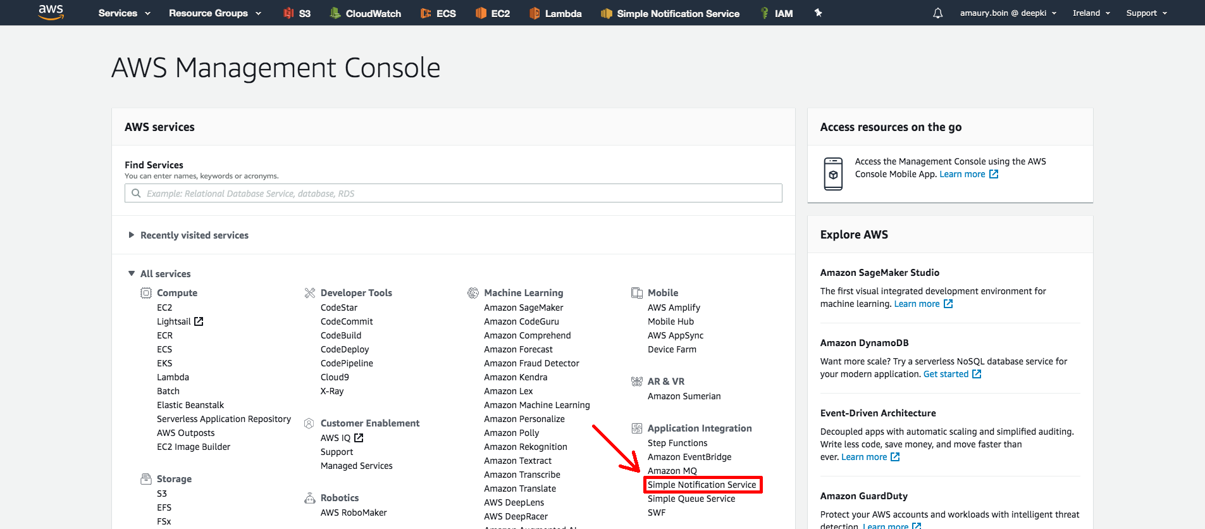Image resolution: width=1205 pixels, height=529 pixels.
Task: Click the AWS logo in header
Action: point(51,12)
